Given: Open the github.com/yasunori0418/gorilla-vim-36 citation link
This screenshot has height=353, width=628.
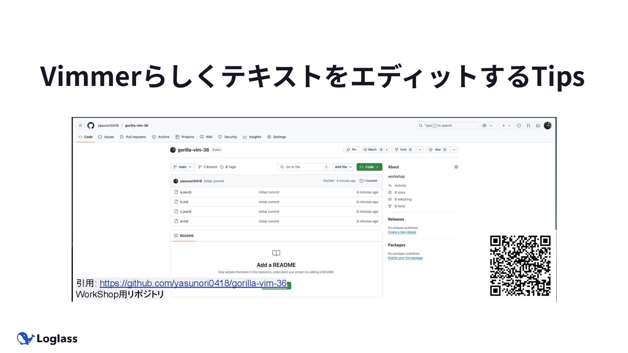Looking at the screenshot, I should coord(193,283).
